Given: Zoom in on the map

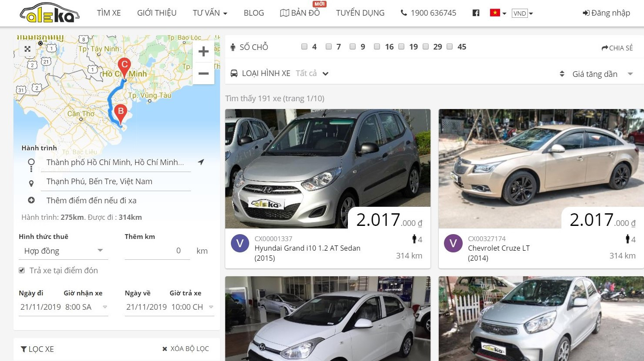Looking at the screenshot, I should (x=204, y=51).
